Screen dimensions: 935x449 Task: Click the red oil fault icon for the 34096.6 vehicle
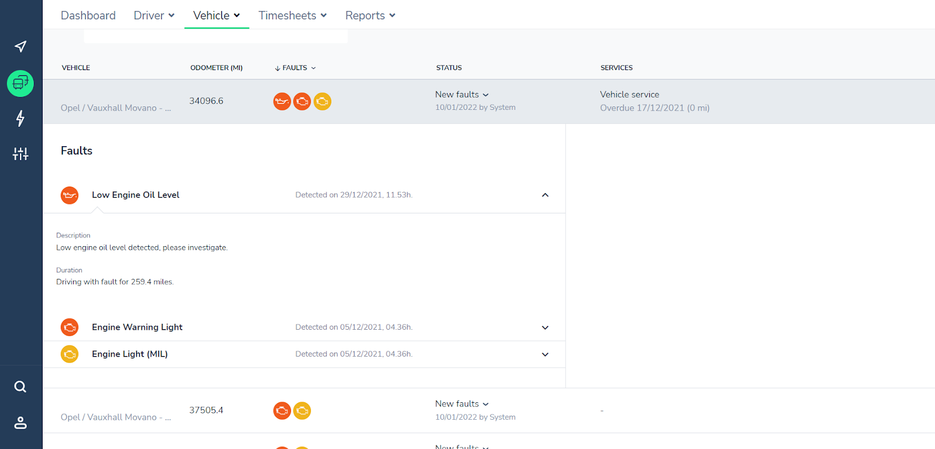click(x=282, y=101)
